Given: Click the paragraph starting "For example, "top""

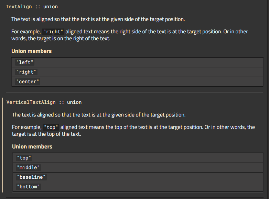Looking at the screenshot, I should click(133, 131).
